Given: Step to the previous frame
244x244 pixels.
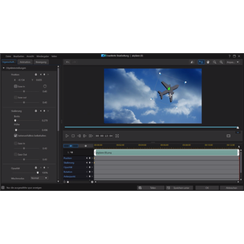Looking at the screenshot, I should point(79,135).
